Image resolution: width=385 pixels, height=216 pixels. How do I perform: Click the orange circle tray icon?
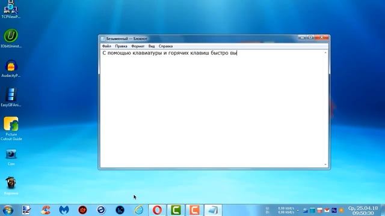tap(341, 210)
